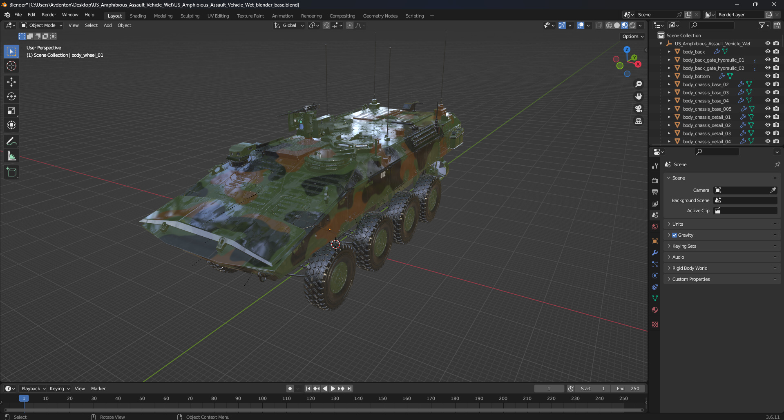Activate the Move tool
This screenshot has width=784, height=420.
[x=11, y=82]
